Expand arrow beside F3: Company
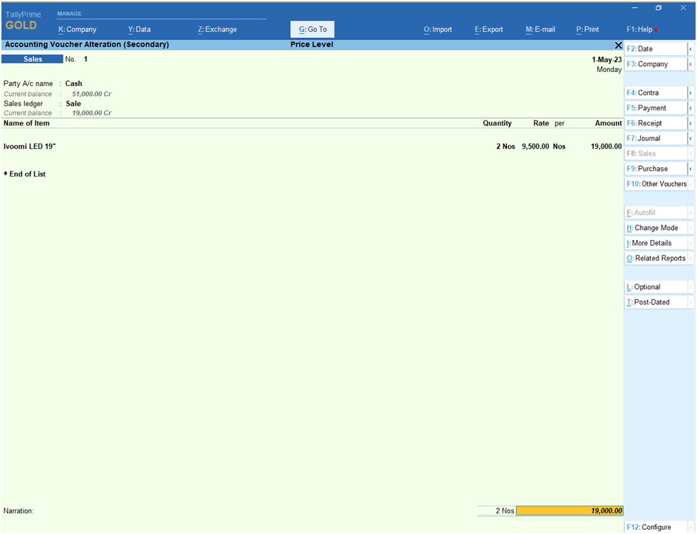 [691, 64]
